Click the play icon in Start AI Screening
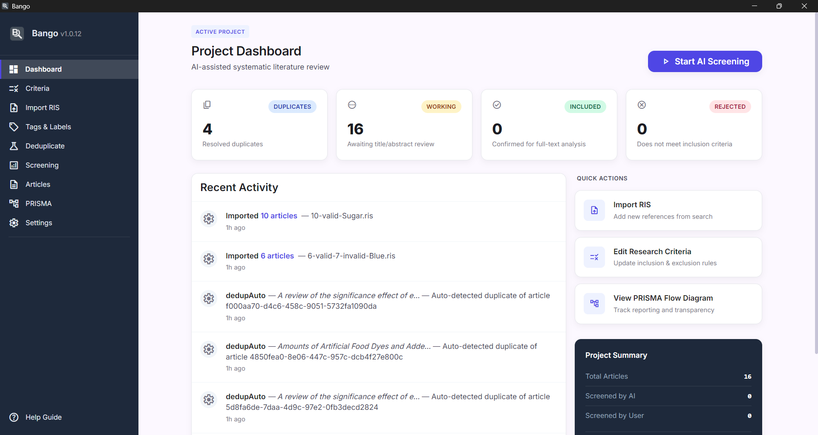The image size is (818, 435). [x=666, y=61]
